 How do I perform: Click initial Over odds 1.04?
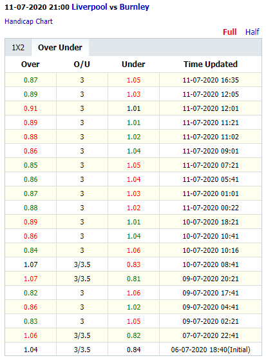pyautogui.click(x=30, y=350)
